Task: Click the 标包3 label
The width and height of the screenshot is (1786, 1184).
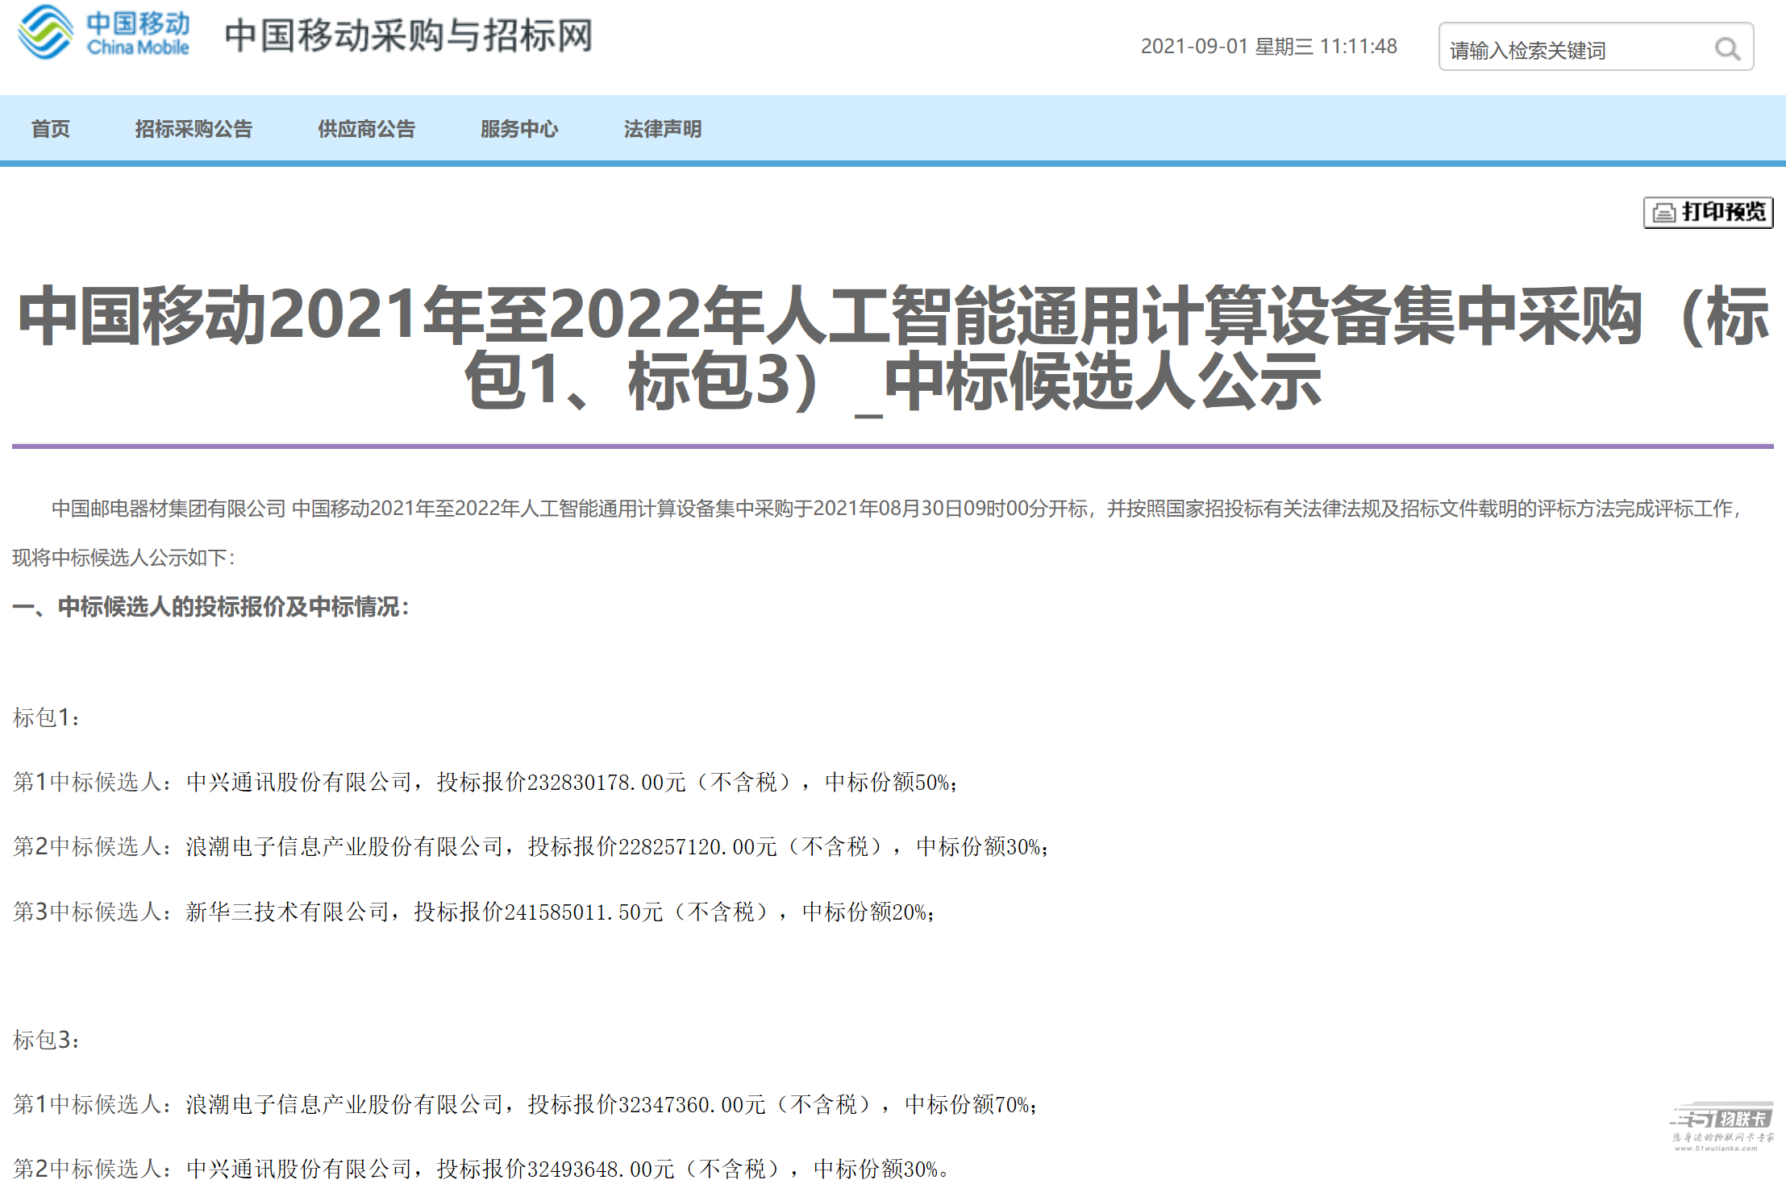Action: (45, 1040)
